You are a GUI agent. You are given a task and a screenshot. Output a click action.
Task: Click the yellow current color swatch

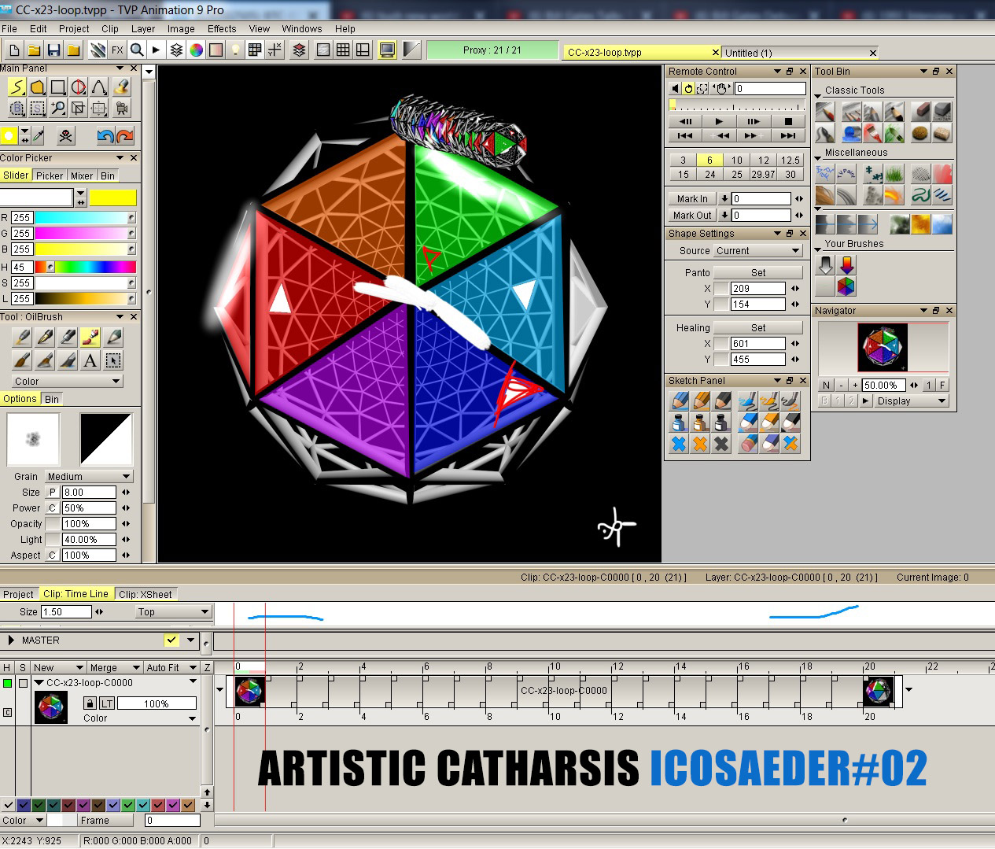pos(112,197)
